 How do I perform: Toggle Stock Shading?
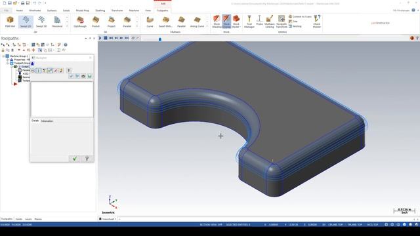tap(217, 22)
